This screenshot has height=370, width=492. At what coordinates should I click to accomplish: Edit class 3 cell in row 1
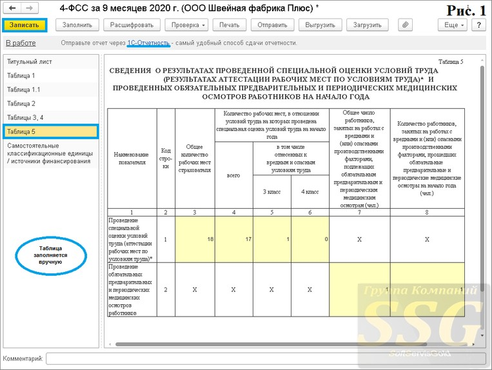pyautogui.click(x=272, y=239)
